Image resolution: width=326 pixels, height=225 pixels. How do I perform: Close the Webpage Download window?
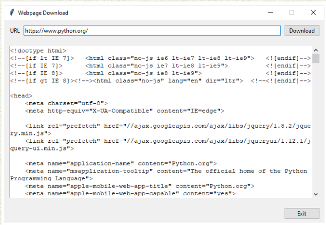pos(313,13)
